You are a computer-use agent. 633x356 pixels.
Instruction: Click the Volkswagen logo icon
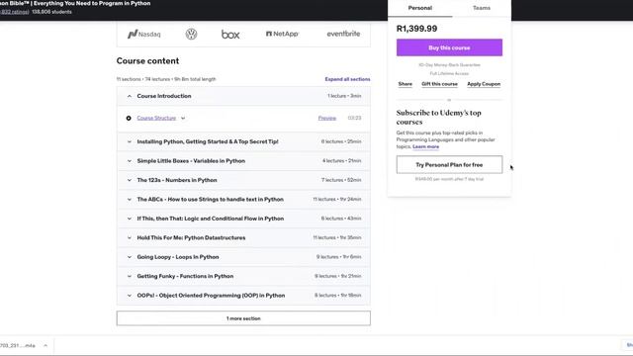coord(191,34)
